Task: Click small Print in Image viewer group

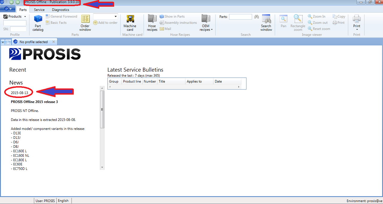Action: click(339, 23)
